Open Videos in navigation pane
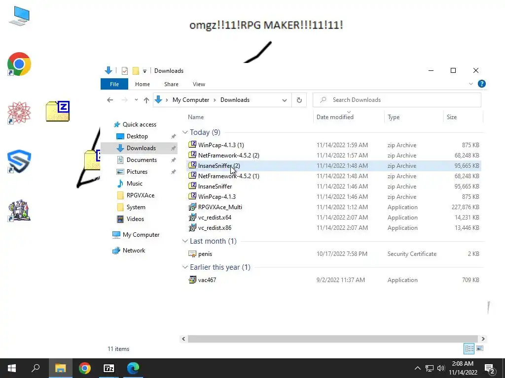This screenshot has width=505, height=378. pyautogui.click(x=135, y=219)
